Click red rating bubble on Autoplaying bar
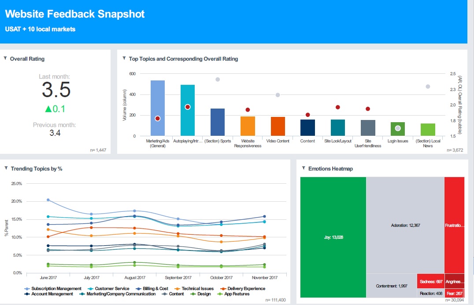The width and height of the screenshot is (474, 305). (x=187, y=107)
